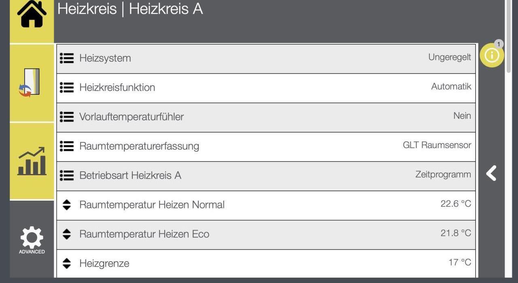Viewport: 518px width, 283px height.
Task: Click the 21.8 °C Eco temperature value
Action: (x=456, y=233)
